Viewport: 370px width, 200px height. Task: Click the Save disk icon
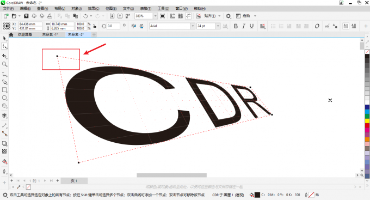click(x=26, y=16)
